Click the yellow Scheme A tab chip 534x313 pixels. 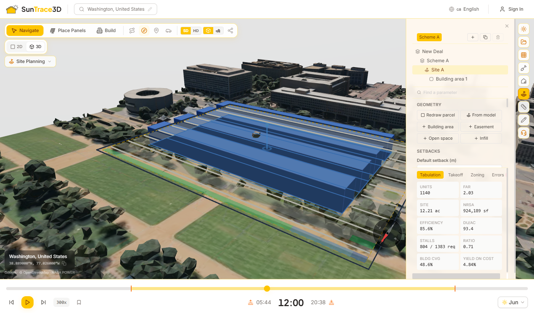(429, 37)
